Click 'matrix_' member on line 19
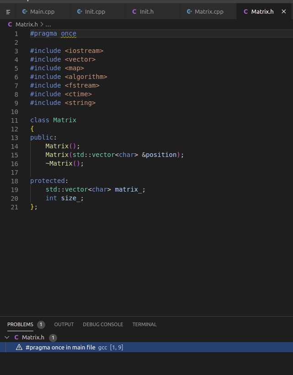Image resolution: width=293 pixels, height=375 pixels. point(128,189)
